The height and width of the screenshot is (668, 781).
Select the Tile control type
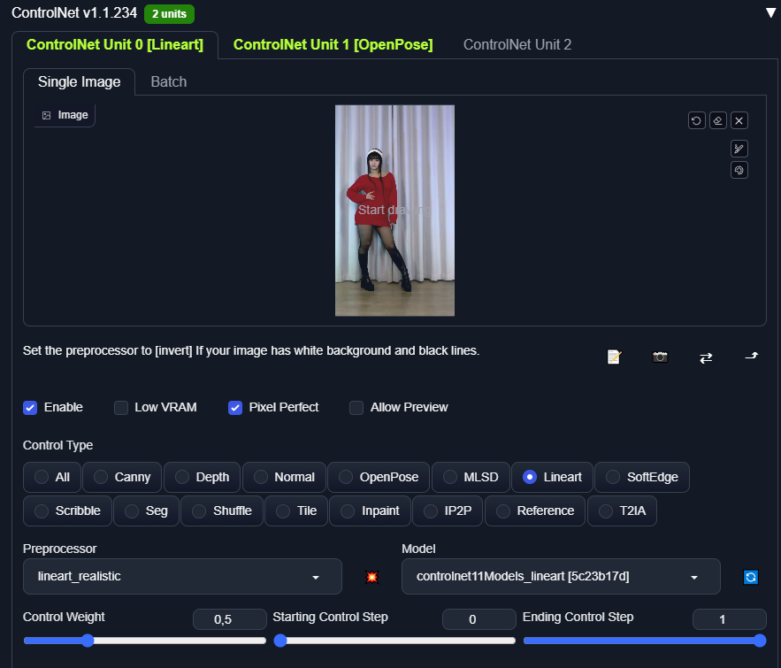tap(296, 511)
